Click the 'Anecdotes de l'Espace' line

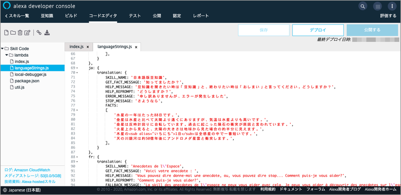click(x=144, y=166)
